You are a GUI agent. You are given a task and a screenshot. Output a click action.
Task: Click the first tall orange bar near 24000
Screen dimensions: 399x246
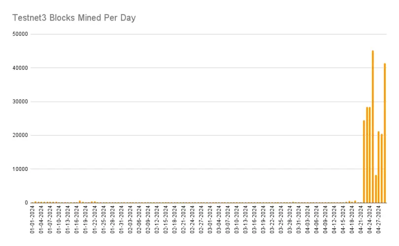point(364,162)
